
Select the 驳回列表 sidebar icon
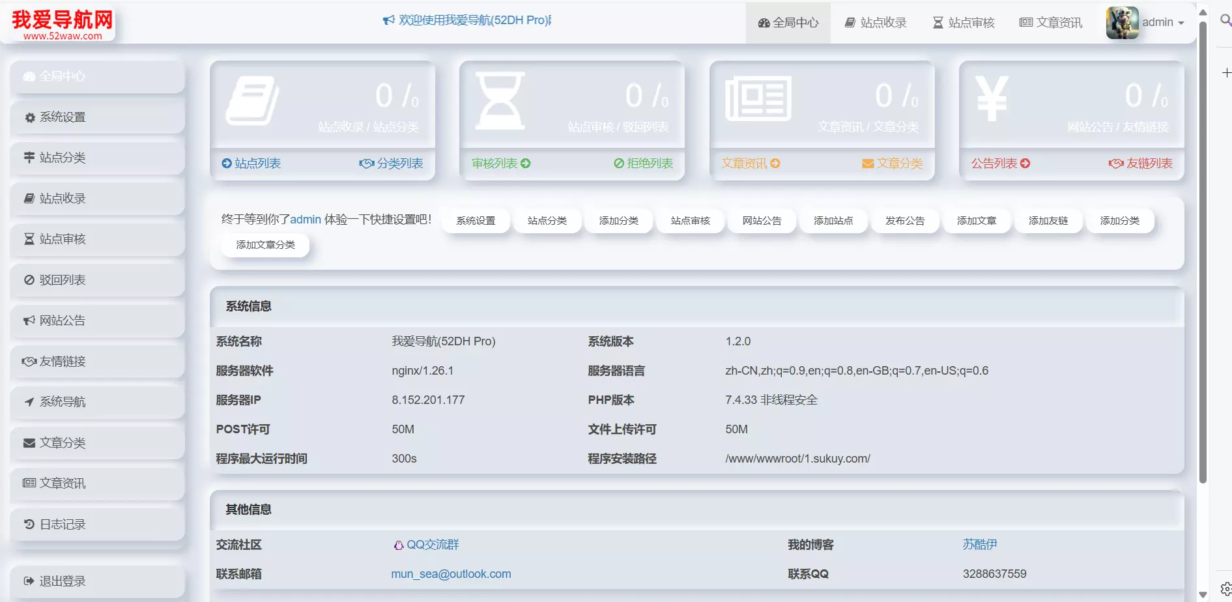click(28, 279)
